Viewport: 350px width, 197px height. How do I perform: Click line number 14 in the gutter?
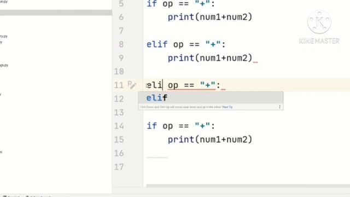coord(119,126)
